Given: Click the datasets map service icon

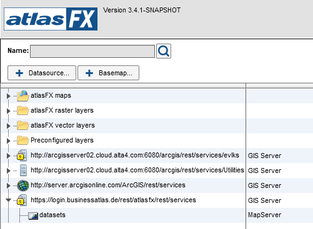Looking at the screenshot, I should (33, 216).
